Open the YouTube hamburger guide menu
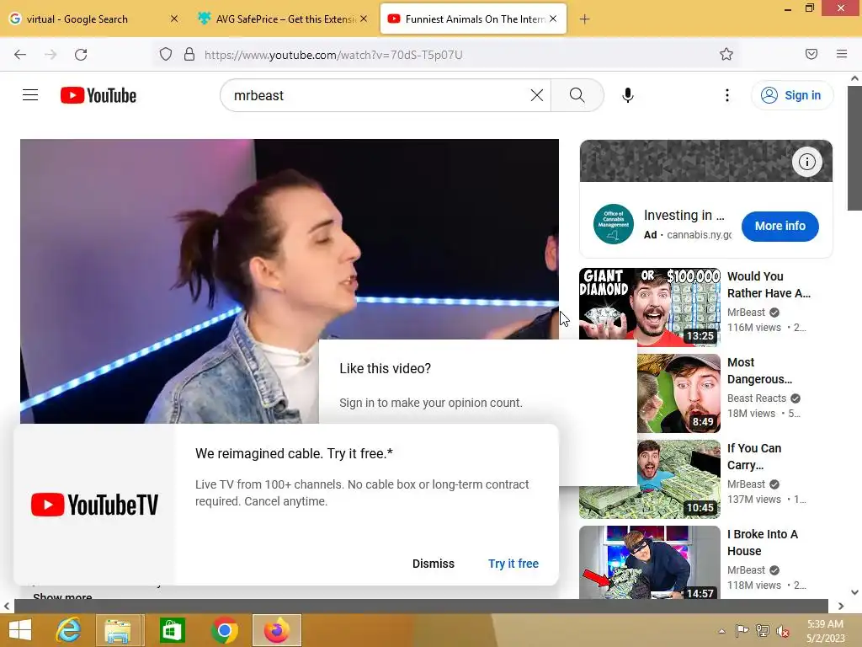Image resolution: width=862 pixels, height=647 pixels. tap(30, 95)
